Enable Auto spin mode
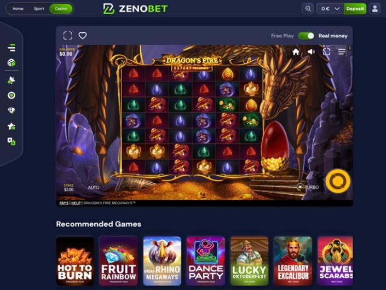 click(x=94, y=188)
